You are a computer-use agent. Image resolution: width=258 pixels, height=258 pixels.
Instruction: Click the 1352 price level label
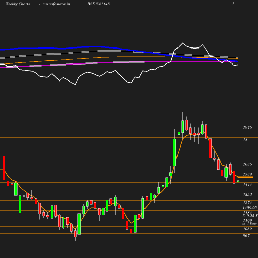tap(247, 195)
